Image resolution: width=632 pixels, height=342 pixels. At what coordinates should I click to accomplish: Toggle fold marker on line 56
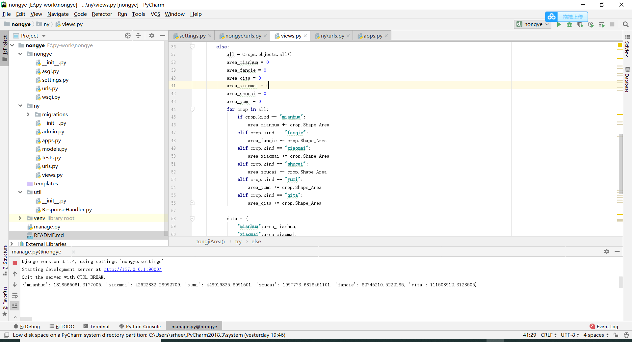[x=192, y=203]
